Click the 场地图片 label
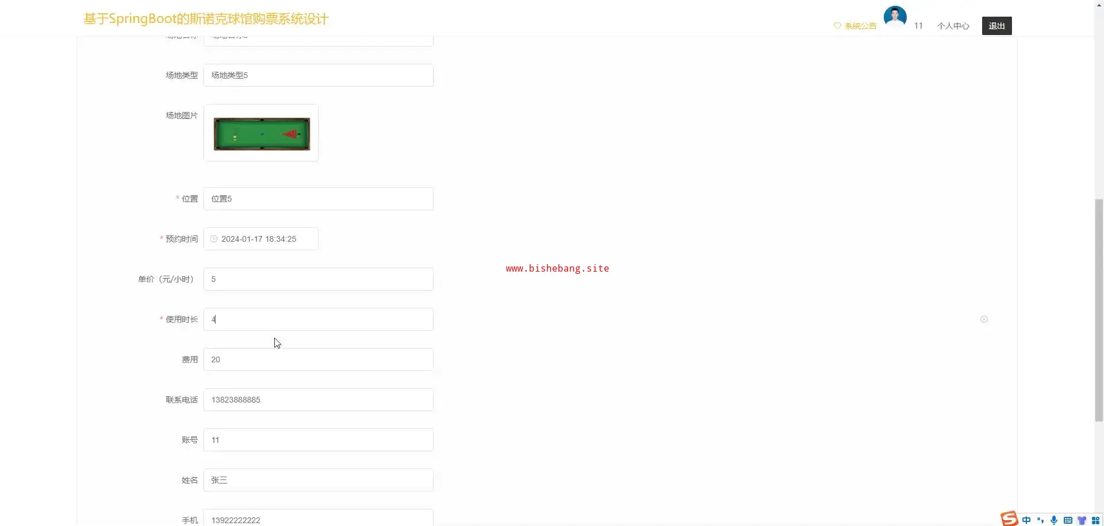The image size is (1104, 526). (x=181, y=115)
